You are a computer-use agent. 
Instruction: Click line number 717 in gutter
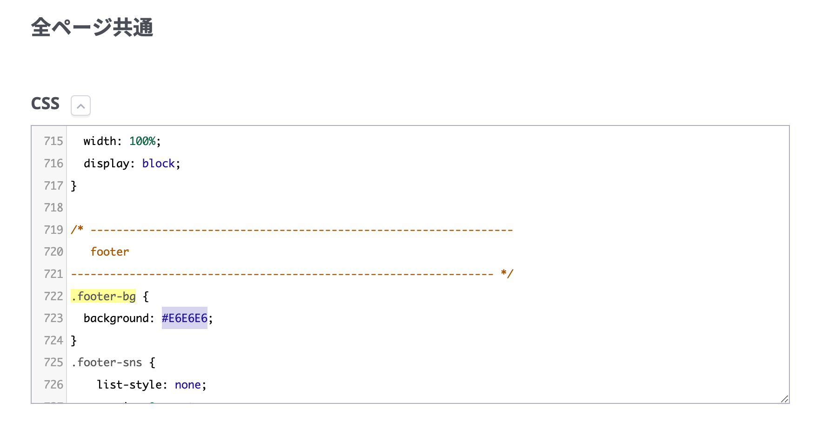53,186
